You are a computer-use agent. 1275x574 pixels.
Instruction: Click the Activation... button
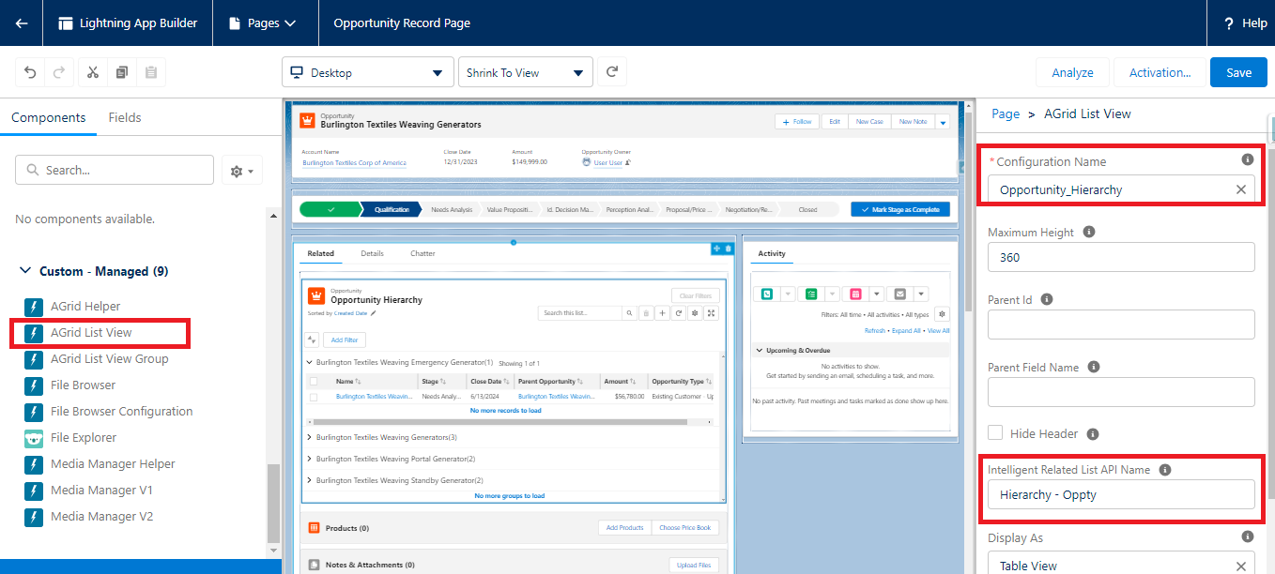click(x=1160, y=72)
